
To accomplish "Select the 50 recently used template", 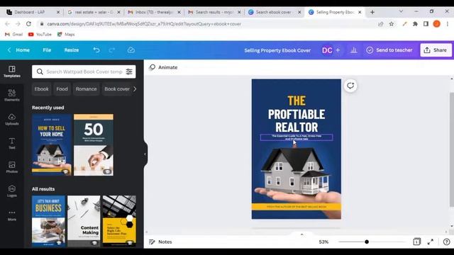I will 94,144.
